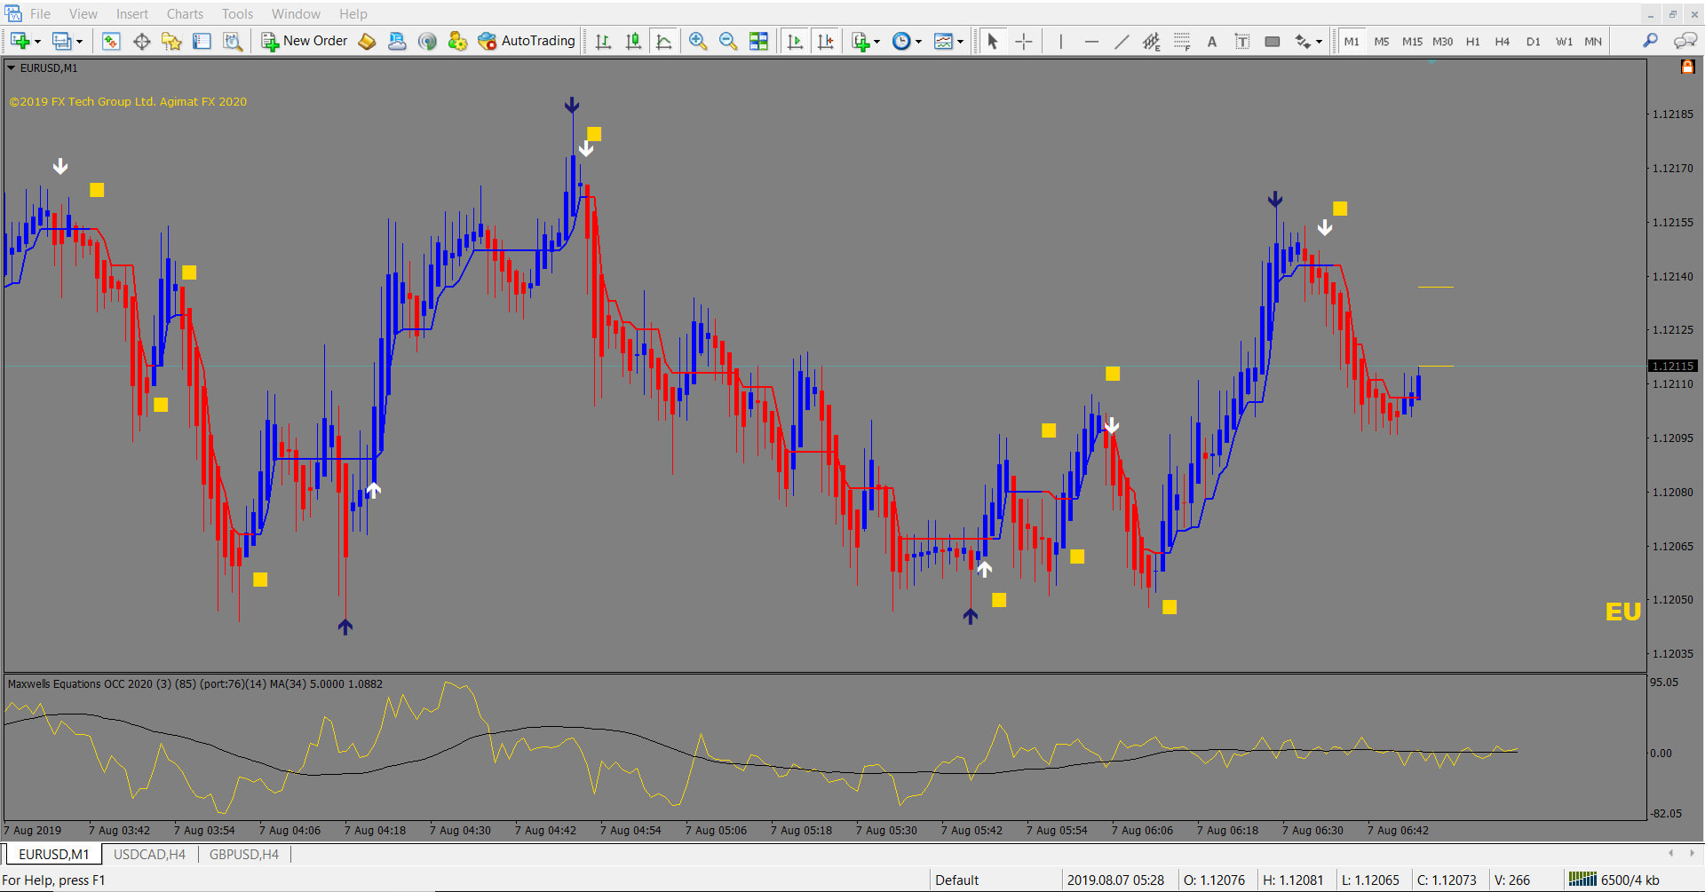
Task: Open the Indicators list icon
Action: (860, 41)
